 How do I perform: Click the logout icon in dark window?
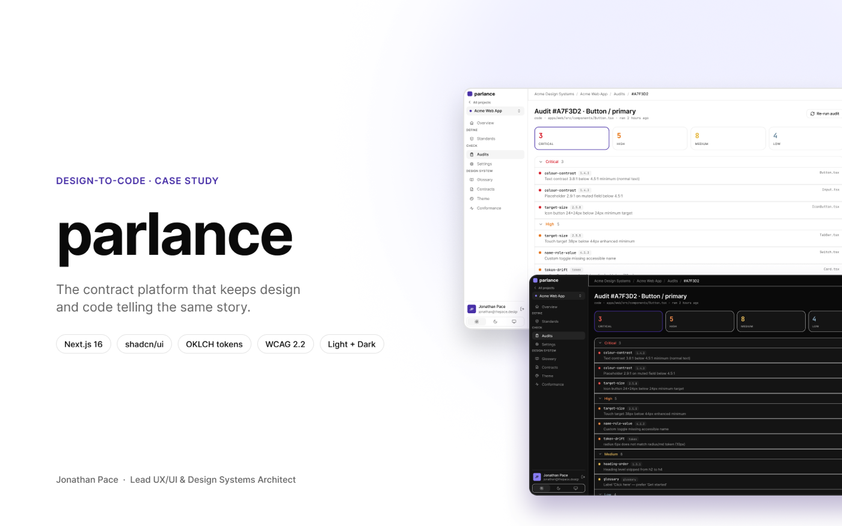pos(583,477)
